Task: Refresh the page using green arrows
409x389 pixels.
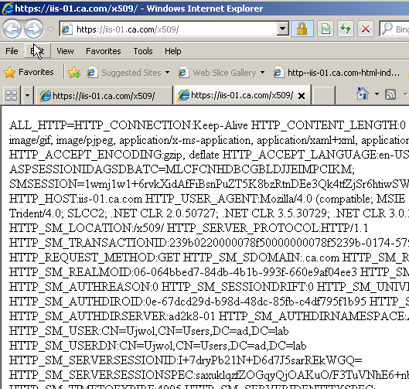Action: point(346,29)
